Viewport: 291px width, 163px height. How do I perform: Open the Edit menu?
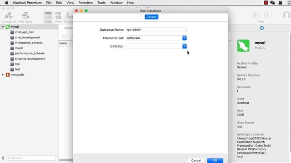(59, 3)
